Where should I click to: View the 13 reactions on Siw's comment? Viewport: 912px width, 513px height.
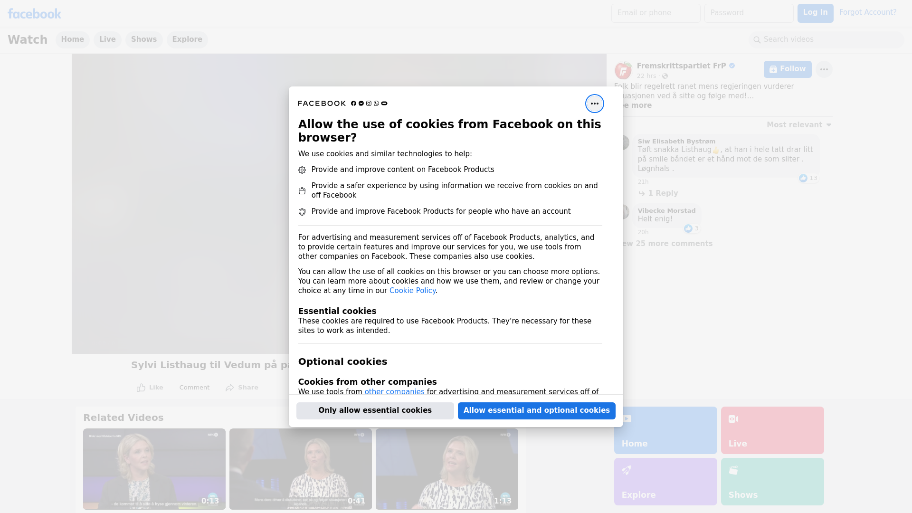(x=808, y=178)
